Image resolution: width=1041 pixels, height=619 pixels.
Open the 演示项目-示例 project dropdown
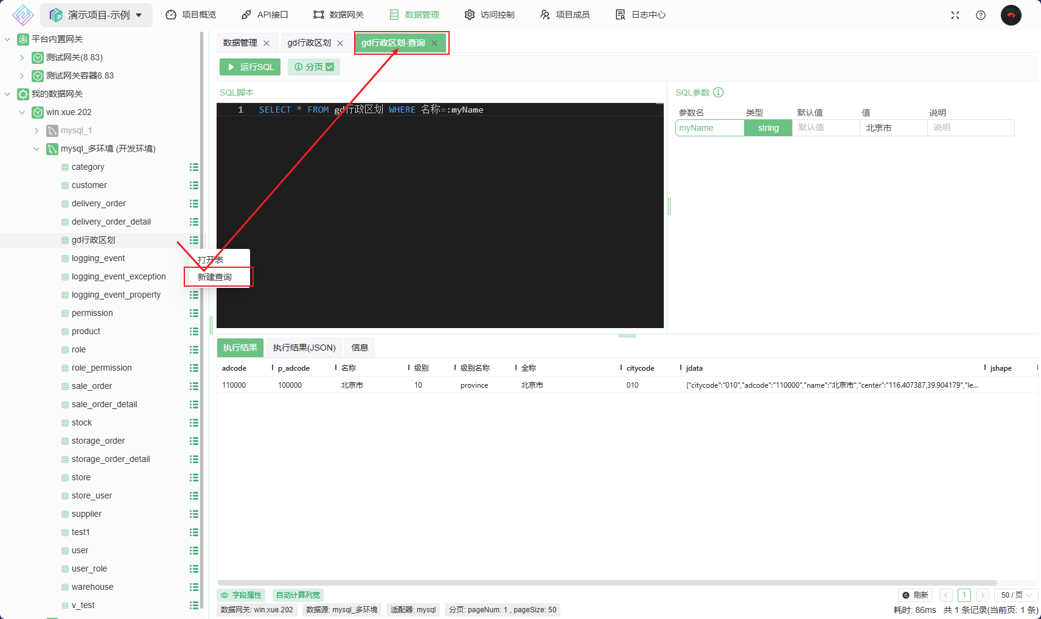pos(97,15)
